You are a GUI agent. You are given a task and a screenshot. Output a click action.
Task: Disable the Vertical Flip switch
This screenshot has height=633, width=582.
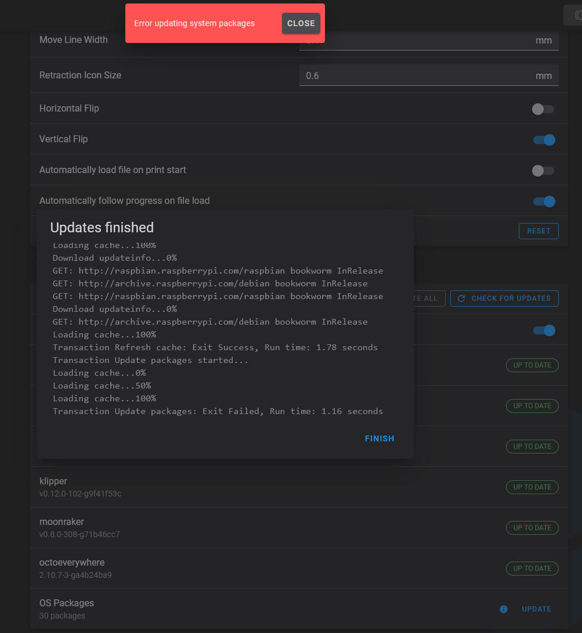click(x=544, y=140)
